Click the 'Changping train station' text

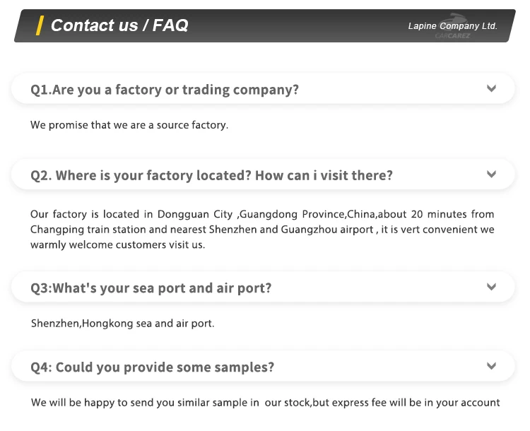86,230
